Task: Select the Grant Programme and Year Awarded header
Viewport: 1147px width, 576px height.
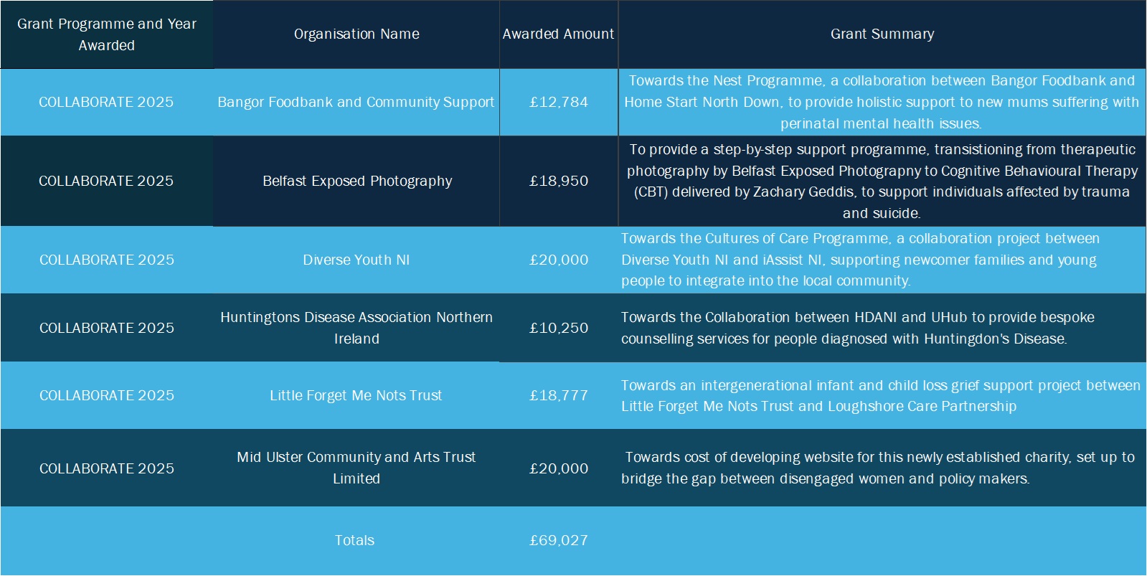Action: coord(106,34)
